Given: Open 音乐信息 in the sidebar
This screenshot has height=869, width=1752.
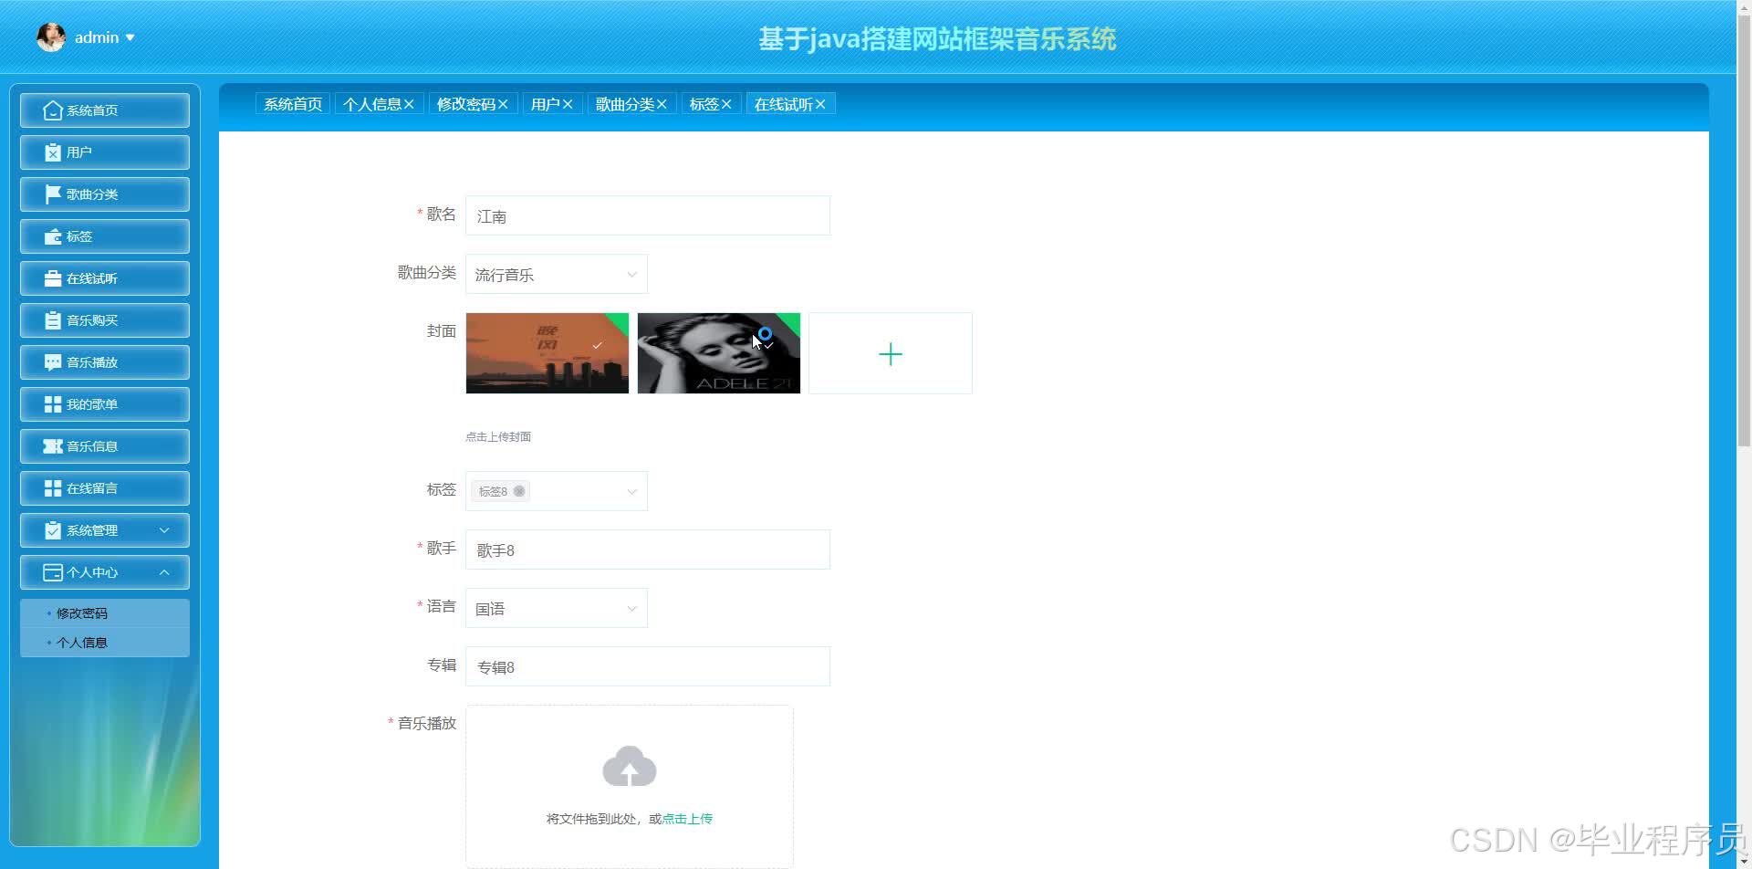Looking at the screenshot, I should point(105,446).
